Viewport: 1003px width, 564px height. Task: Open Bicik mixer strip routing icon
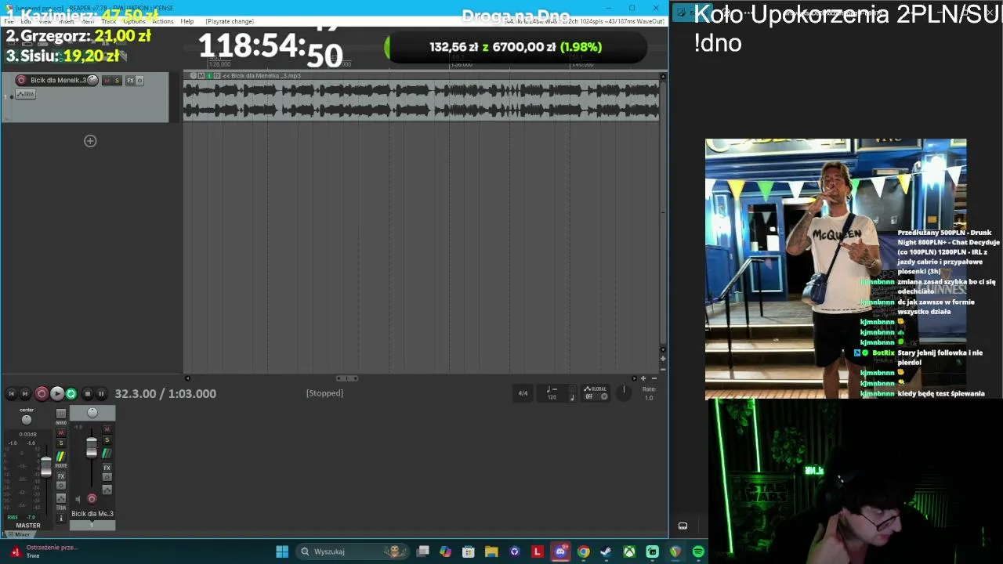coord(107,454)
